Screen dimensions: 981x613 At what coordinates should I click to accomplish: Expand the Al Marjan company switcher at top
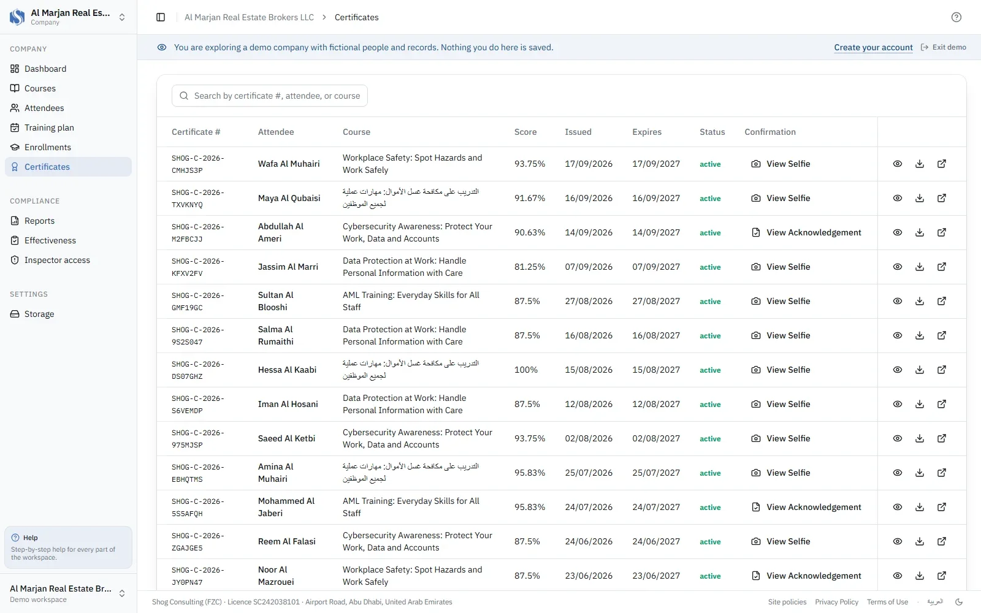[68, 17]
